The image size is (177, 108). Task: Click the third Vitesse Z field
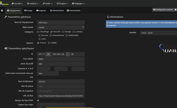click(x=78, y=69)
